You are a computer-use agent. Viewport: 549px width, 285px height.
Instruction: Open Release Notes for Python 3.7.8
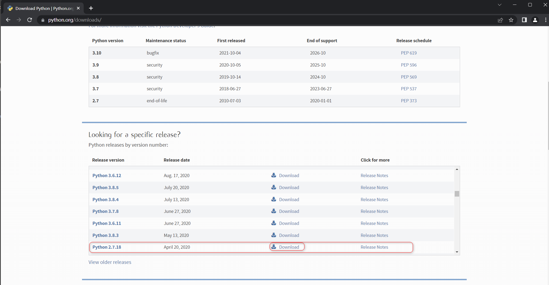coord(374,211)
